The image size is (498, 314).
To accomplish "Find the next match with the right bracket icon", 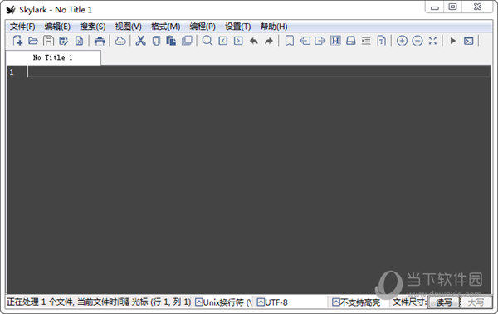I will [x=238, y=41].
